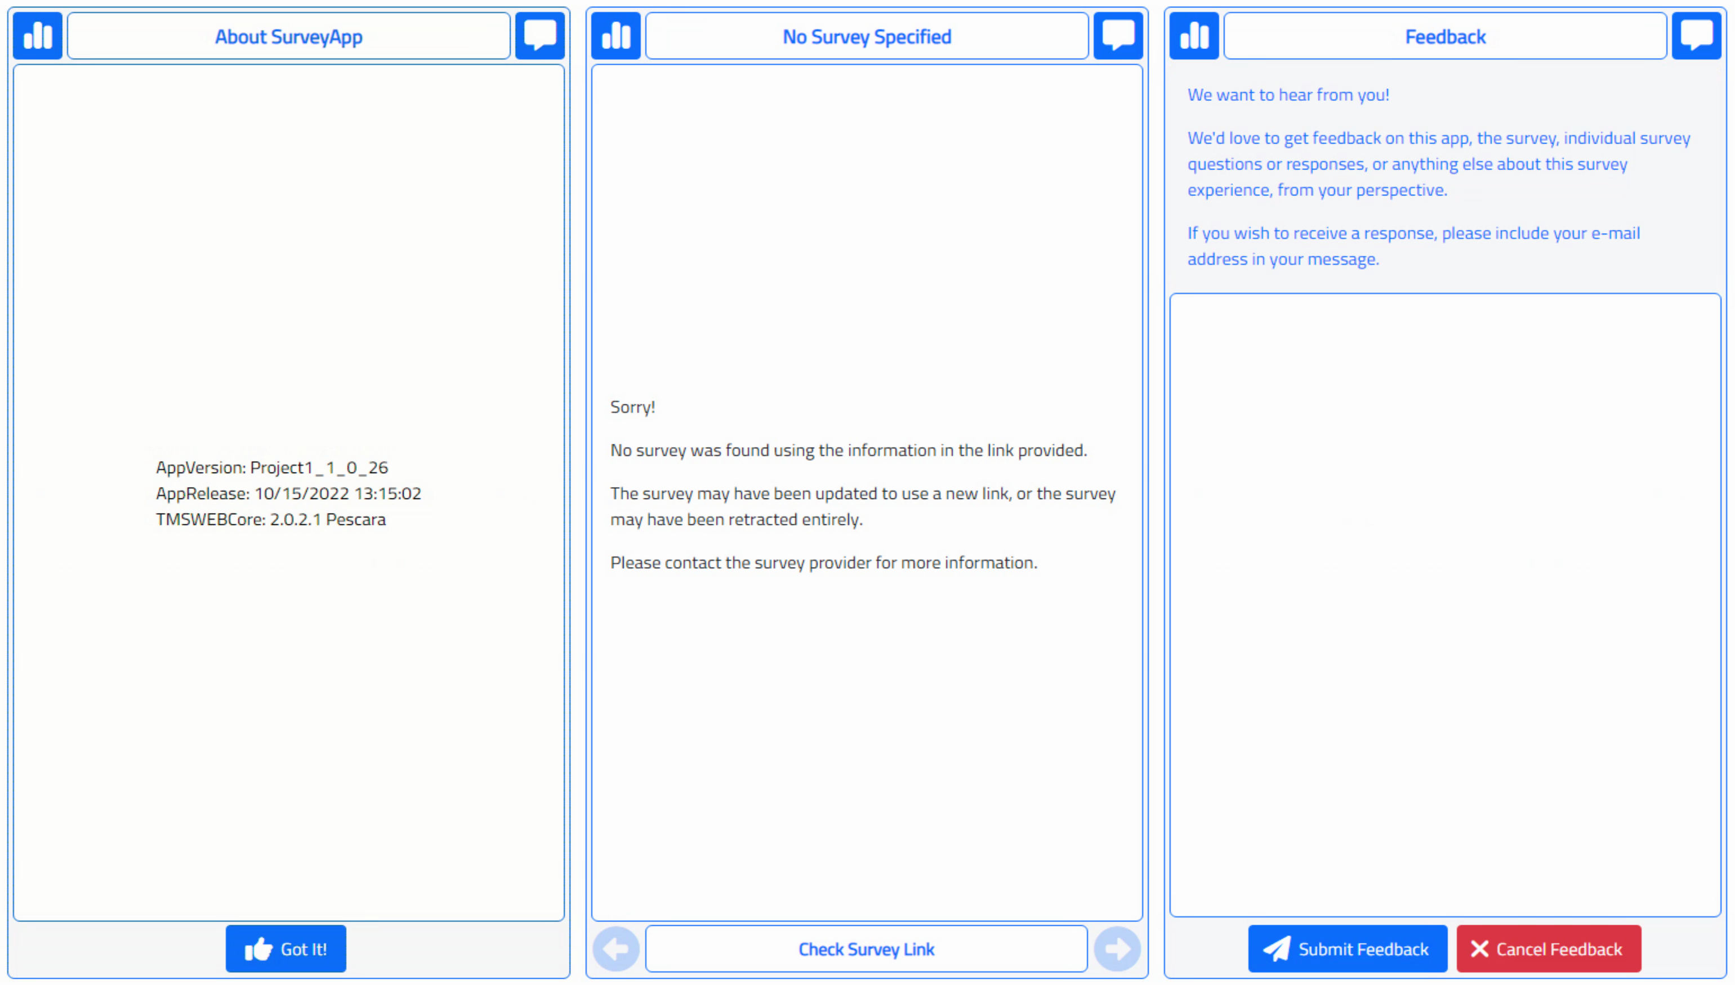
Task: Click the Got It button in About SurveyApp
Action: (289, 950)
